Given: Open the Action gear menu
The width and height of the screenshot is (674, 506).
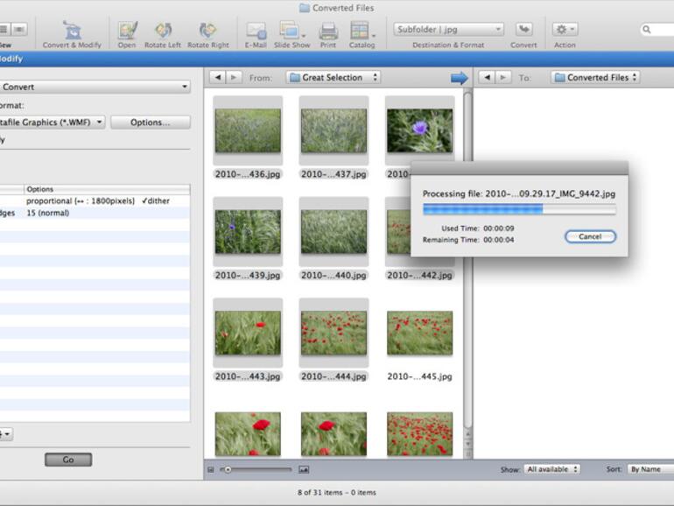Looking at the screenshot, I should point(565,30).
